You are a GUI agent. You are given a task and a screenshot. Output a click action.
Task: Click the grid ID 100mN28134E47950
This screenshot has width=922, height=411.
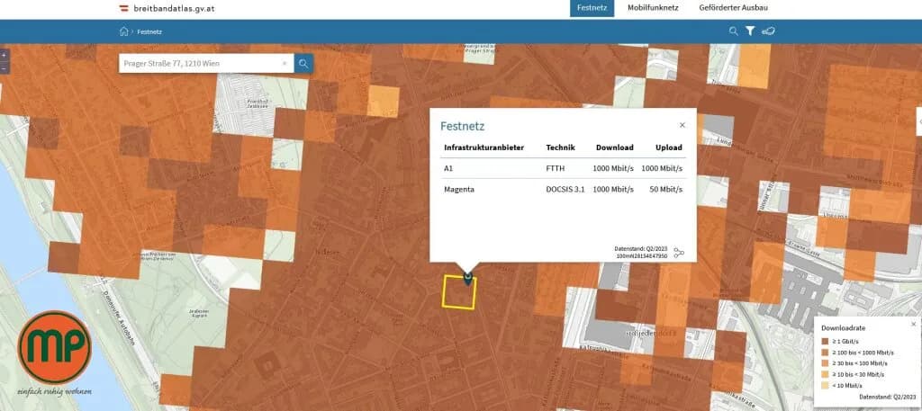(x=641, y=256)
